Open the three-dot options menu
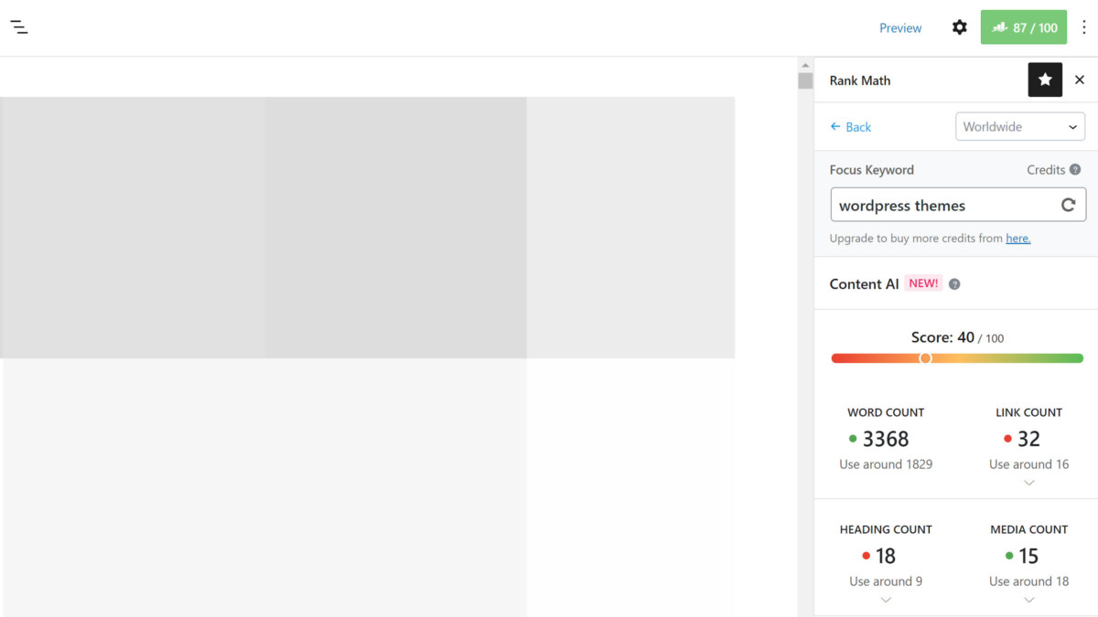 [x=1084, y=27]
